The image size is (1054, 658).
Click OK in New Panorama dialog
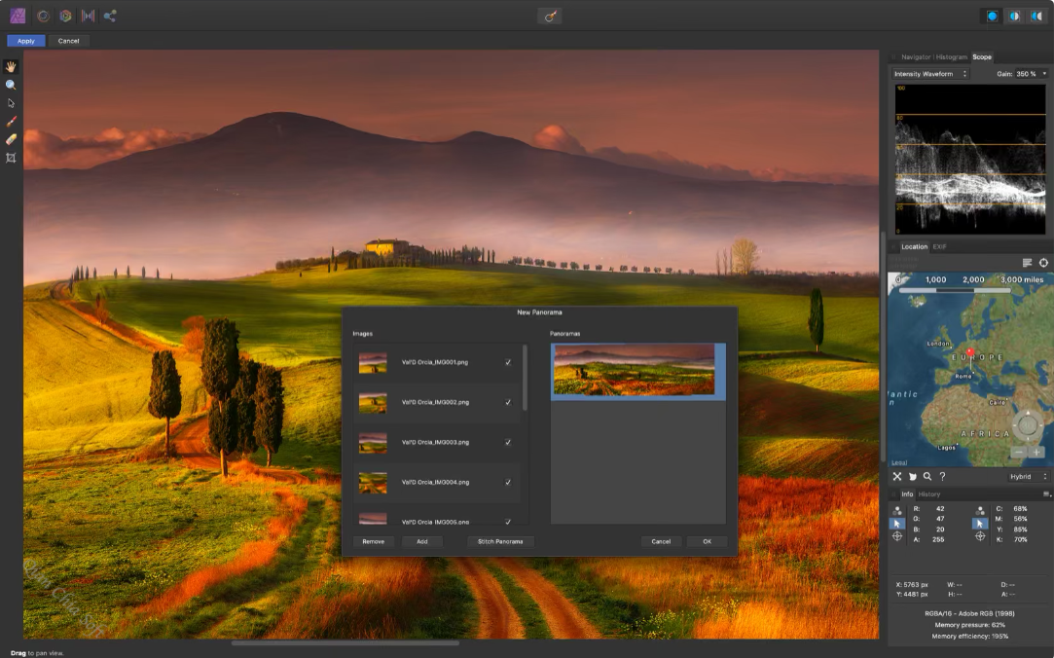pos(708,542)
